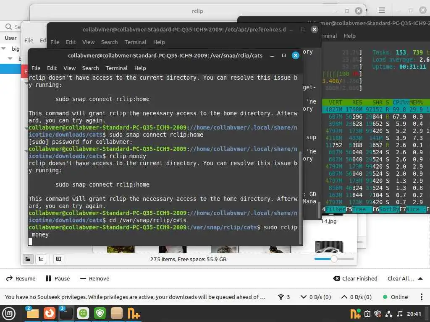Screen dimensions: 430x322
Task: Sort htop by the RES column
Action: pyautogui.click(x=357, y=102)
